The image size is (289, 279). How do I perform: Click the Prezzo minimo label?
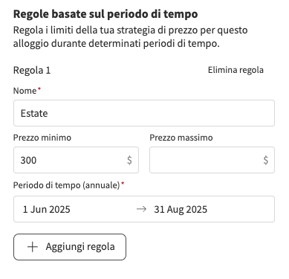[x=42, y=138]
